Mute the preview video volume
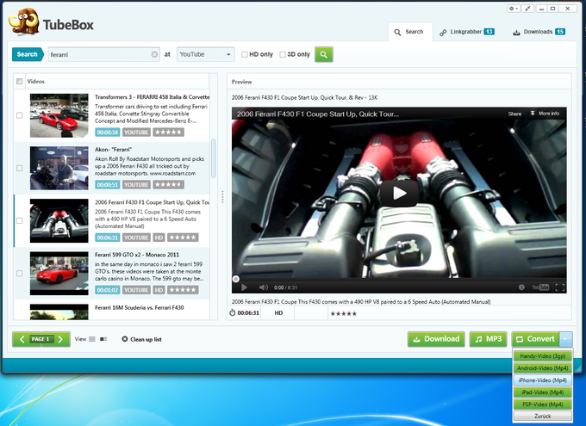586x426 pixels. click(x=263, y=287)
